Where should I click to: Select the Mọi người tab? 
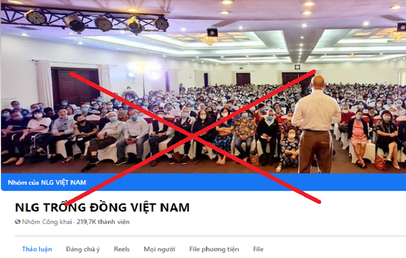tap(159, 249)
